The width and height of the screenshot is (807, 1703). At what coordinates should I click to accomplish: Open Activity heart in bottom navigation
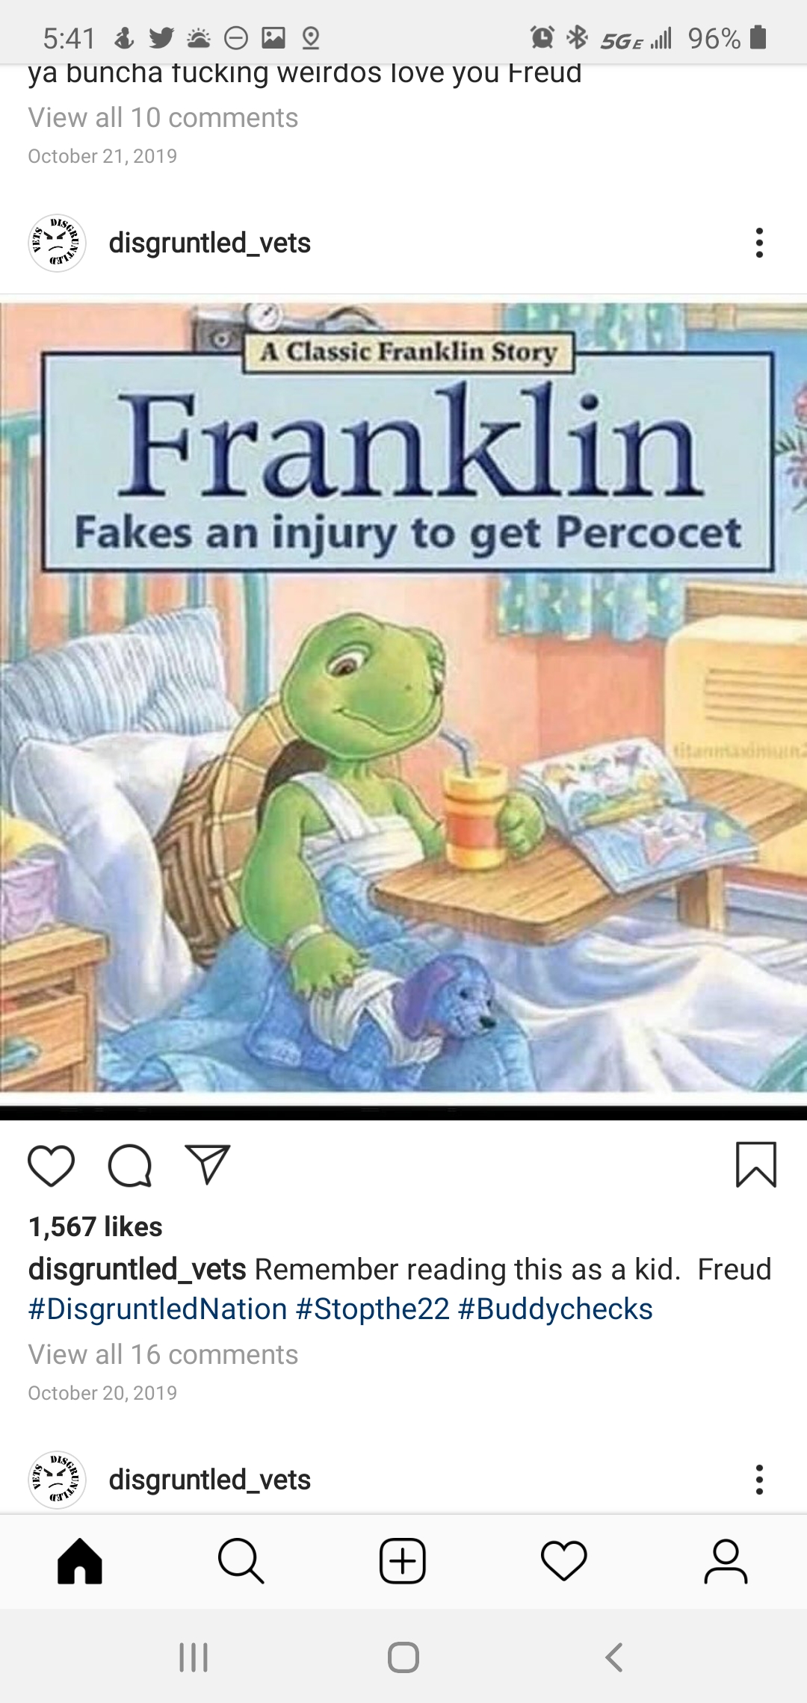click(564, 1561)
